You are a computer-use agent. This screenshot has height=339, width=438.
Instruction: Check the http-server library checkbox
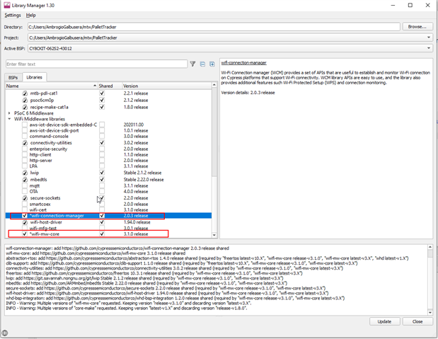click(25, 161)
